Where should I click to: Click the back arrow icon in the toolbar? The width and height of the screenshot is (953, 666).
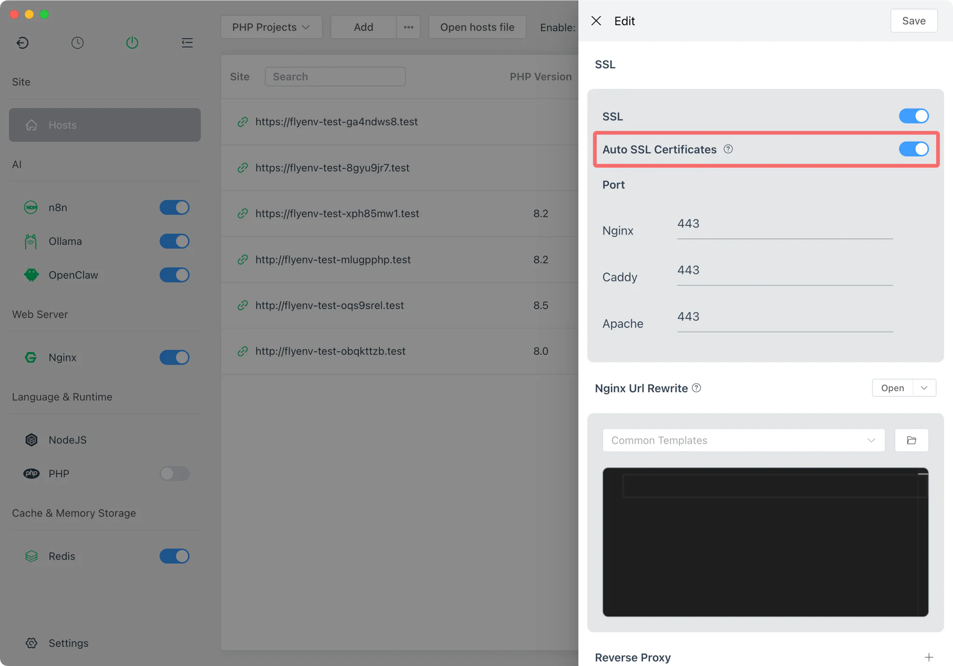pyautogui.click(x=22, y=42)
